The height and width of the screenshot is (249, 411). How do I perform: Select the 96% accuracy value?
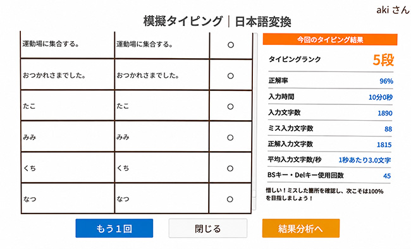(x=386, y=81)
